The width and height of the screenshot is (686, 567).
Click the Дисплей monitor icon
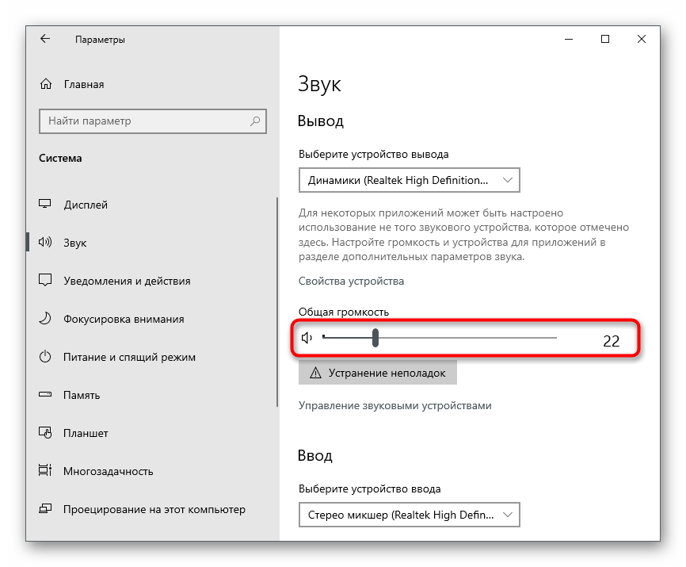coord(46,205)
